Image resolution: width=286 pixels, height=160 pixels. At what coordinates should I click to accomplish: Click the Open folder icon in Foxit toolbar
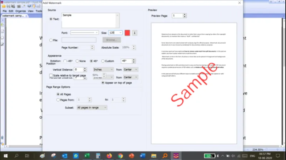pyautogui.click(x=4, y=6)
